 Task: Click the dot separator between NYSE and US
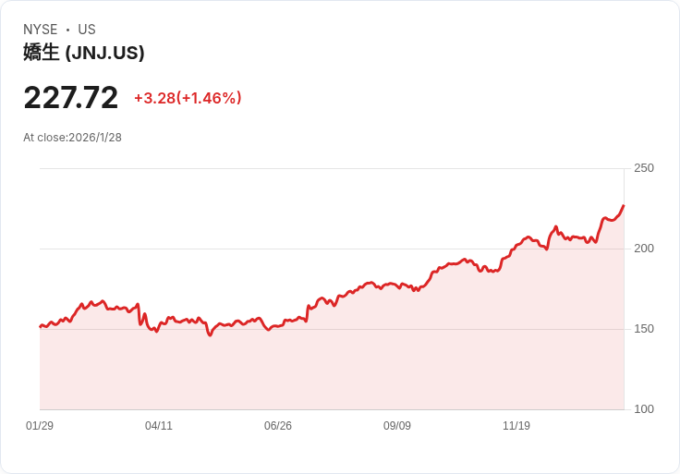tap(67, 30)
